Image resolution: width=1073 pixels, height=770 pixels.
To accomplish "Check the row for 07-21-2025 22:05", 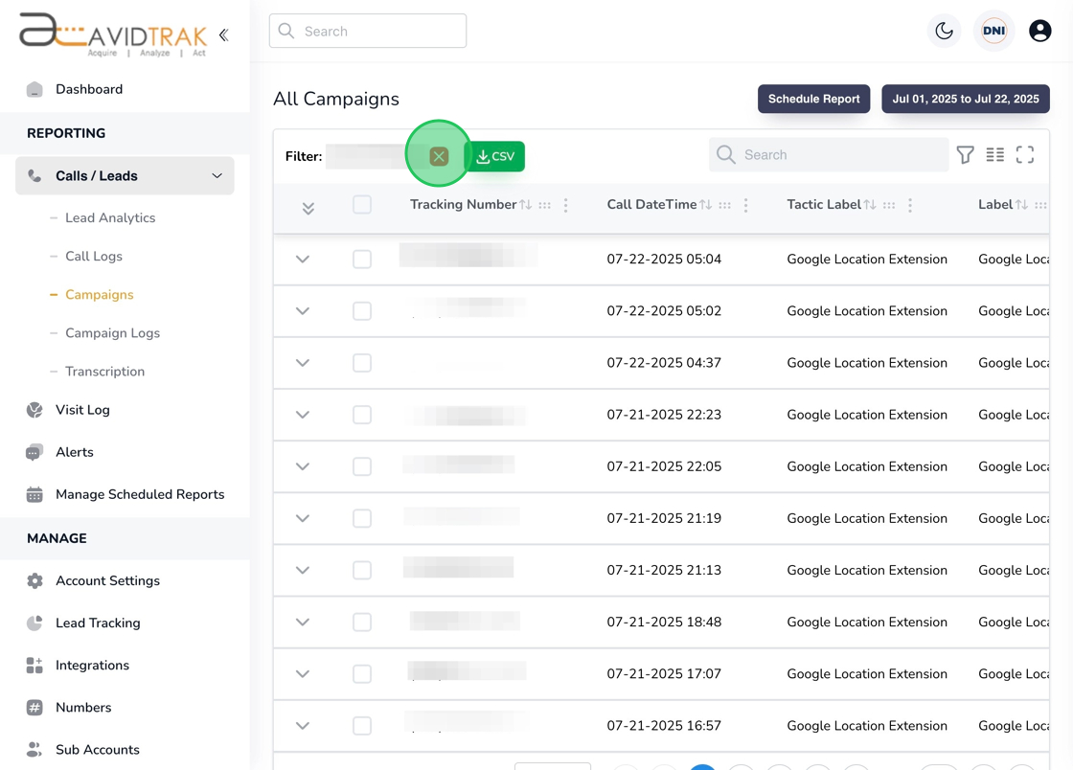I will pyautogui.click(x=362, y=467).
